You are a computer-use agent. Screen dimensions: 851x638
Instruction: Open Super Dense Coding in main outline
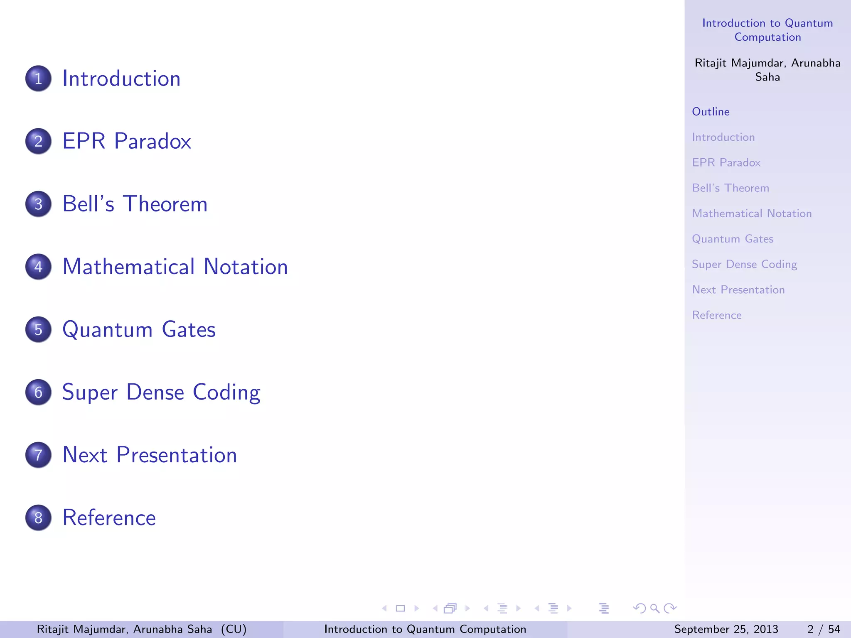tap(161, 393)
